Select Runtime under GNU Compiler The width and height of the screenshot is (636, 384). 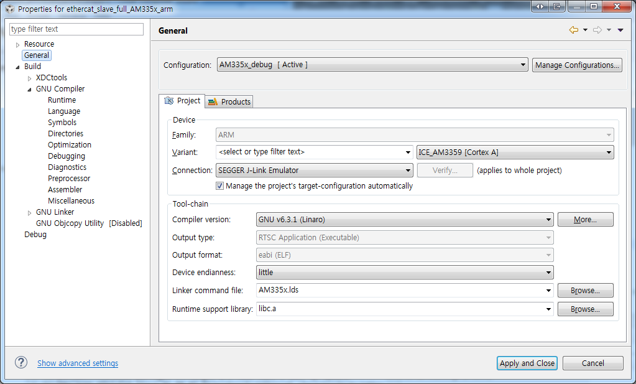pos(62,100)
